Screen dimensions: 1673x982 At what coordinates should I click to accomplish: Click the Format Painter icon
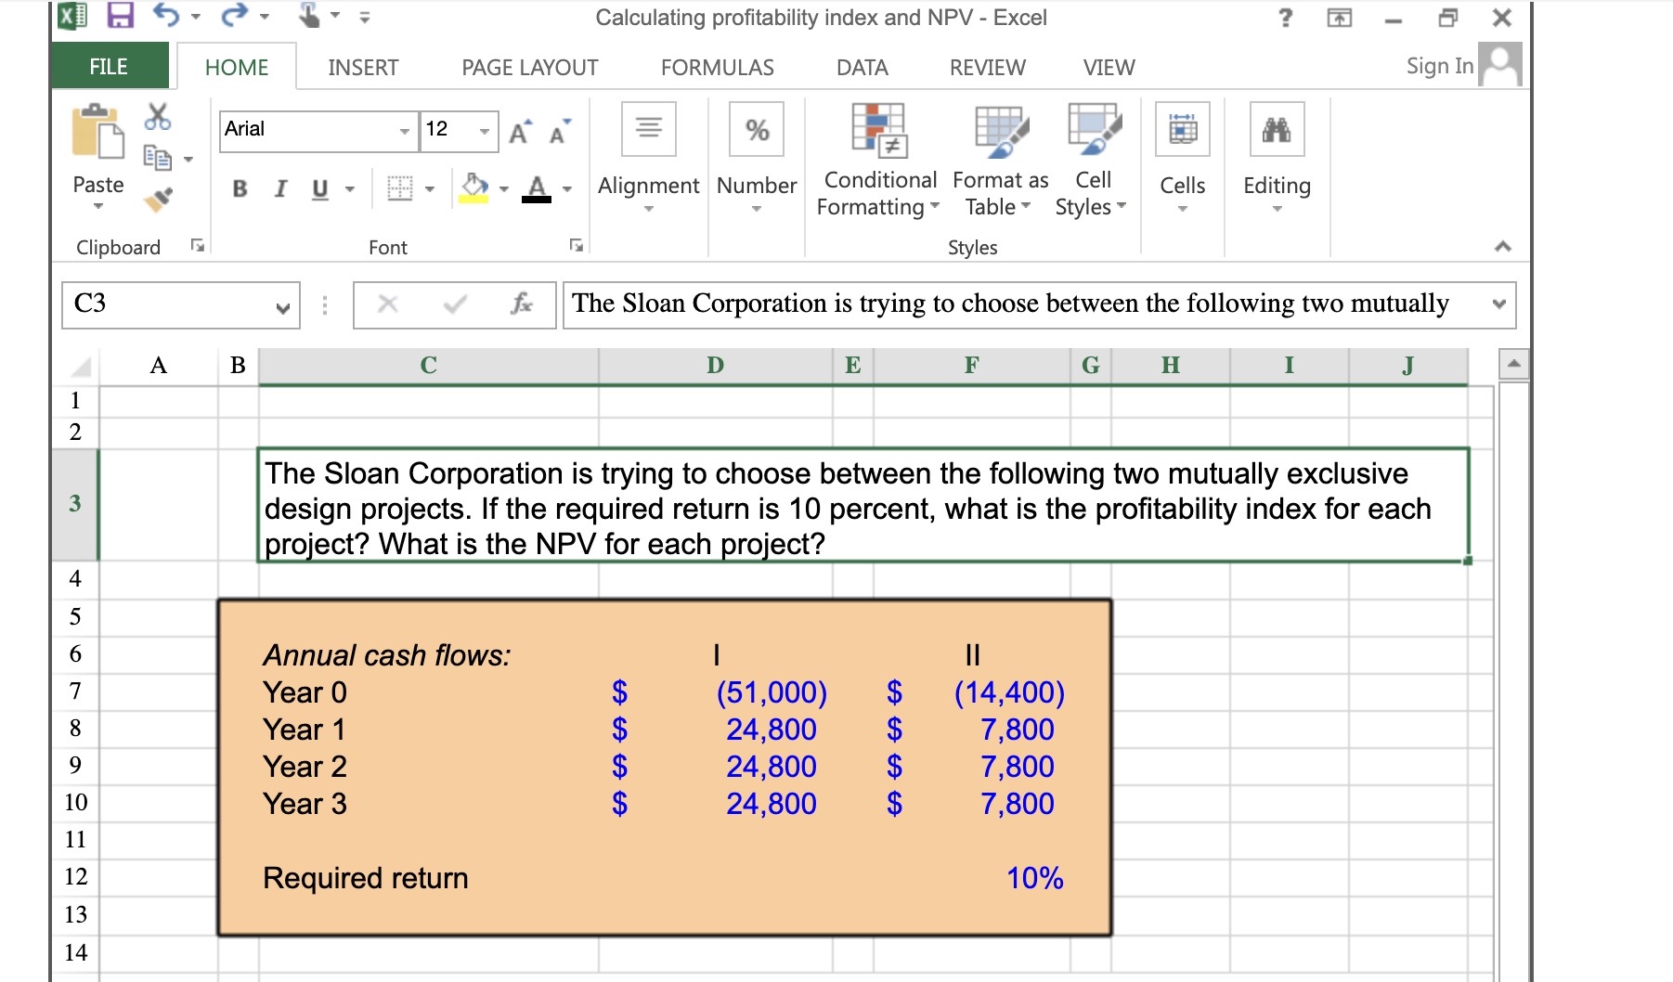158,198
